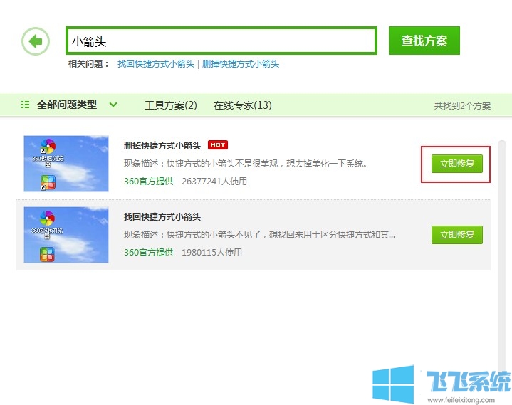Expand the 全部问题类型 dropdown chevron
This screenshot has width=512, height=405.
coord(113,105)
